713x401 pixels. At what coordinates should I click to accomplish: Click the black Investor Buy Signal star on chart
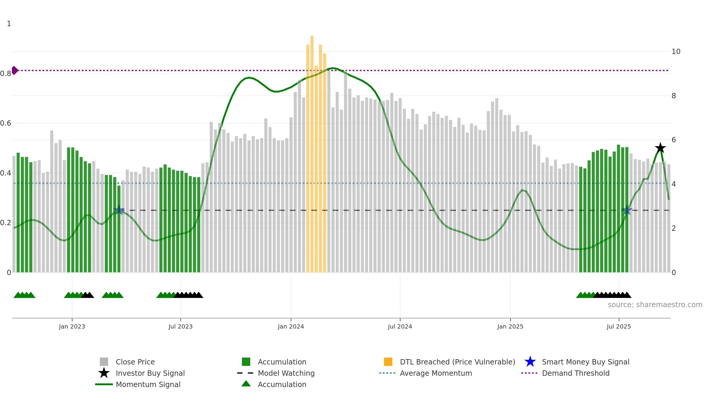click(660, 148)
